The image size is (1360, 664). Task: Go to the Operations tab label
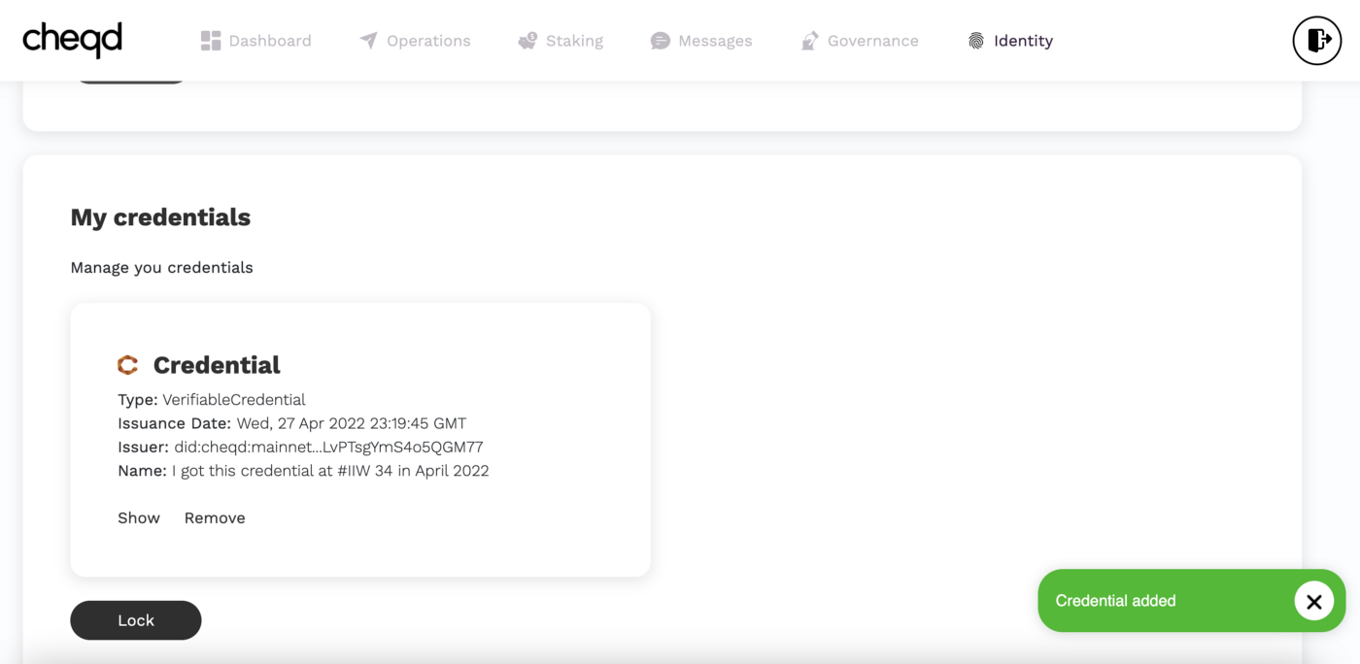[x=428, y=41]
